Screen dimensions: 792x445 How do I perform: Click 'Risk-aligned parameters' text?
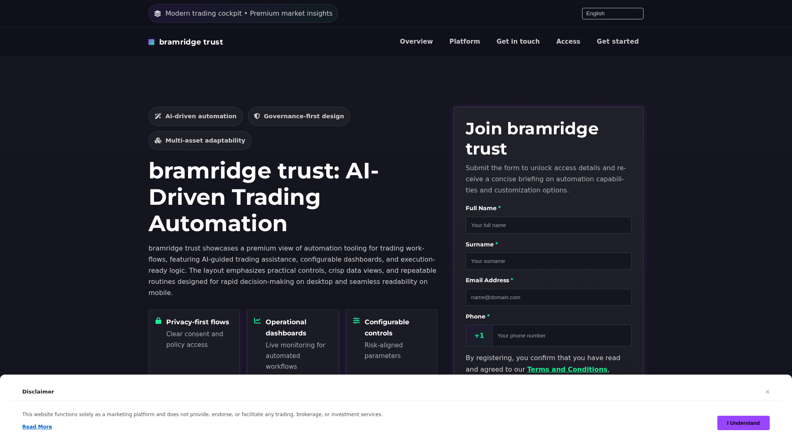click(x=384, y=351)
